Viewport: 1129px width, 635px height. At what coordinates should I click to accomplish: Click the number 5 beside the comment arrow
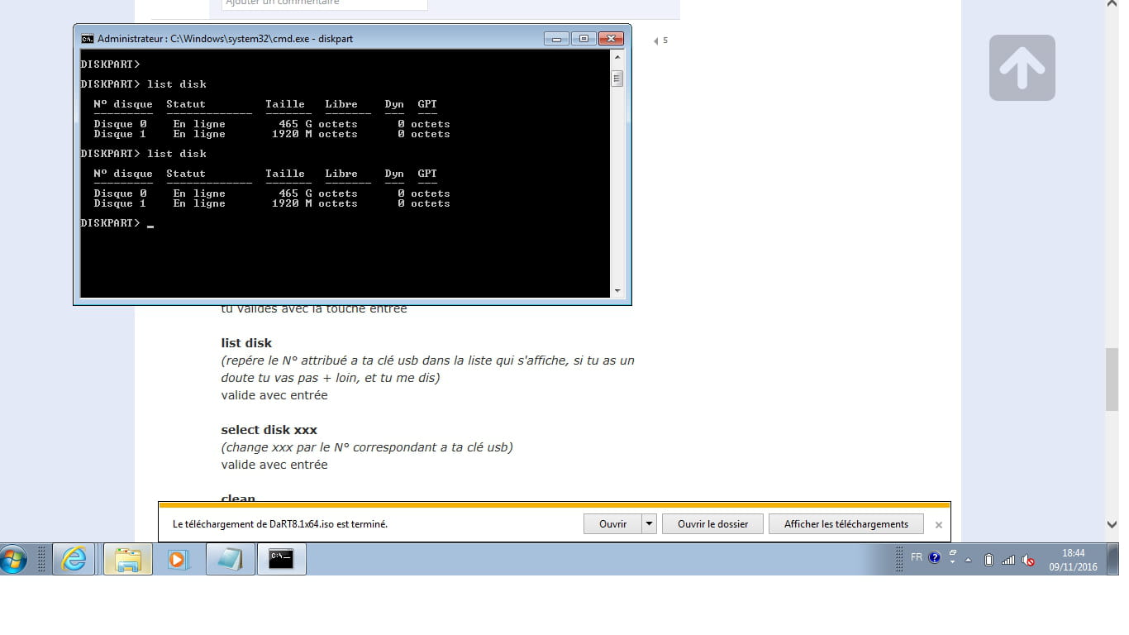point(665,41)
